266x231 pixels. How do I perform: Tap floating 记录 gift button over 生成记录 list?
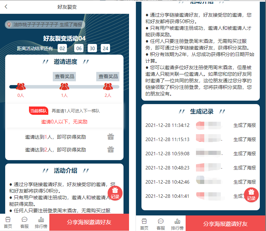click(251, 195)
